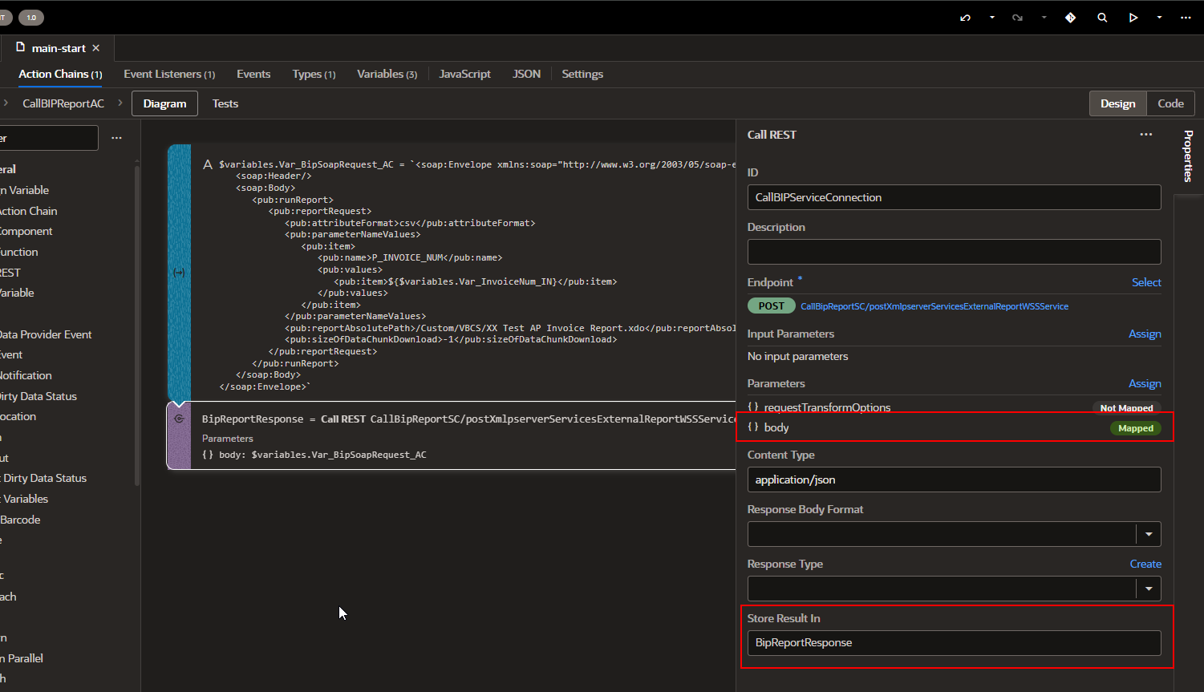Click the POST method badge
This screenshot has width=1204, height=692.
click(x=772, y=306)
